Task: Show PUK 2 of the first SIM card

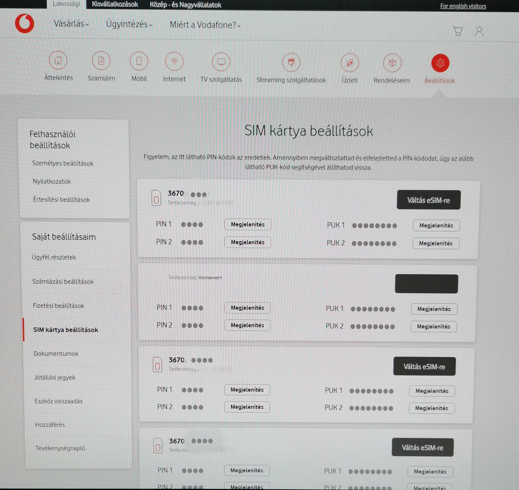Action: [x=436, y=243]
